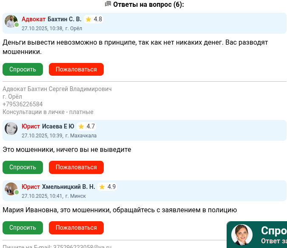Screen dimensions: 287x248
Task: Open profile link Бахтин С. В.
Action: (65, 19)
